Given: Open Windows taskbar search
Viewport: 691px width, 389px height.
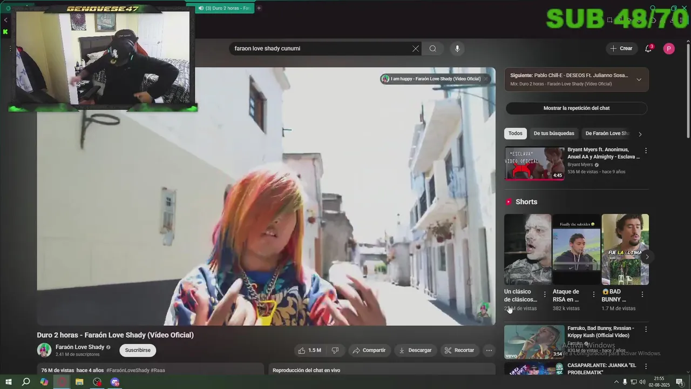Looking at the screenshot, I should coord(26,382).
